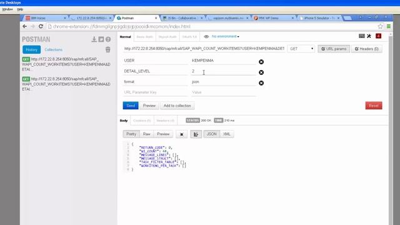The image size is (400, 225).
Task: Click the KEMPENMA value field
Action: 223,61
